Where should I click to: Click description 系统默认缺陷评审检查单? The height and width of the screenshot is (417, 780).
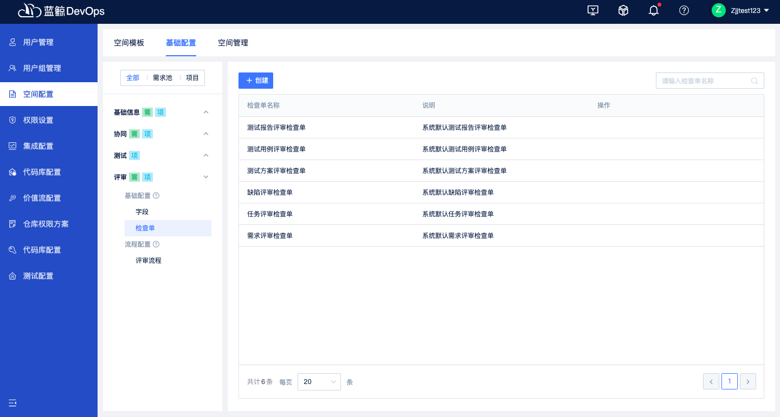coord(458,193)
